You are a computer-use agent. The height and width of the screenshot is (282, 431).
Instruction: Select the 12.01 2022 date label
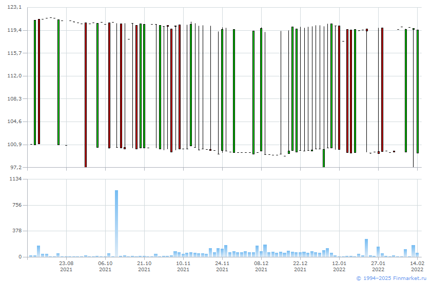coord(339,266)
